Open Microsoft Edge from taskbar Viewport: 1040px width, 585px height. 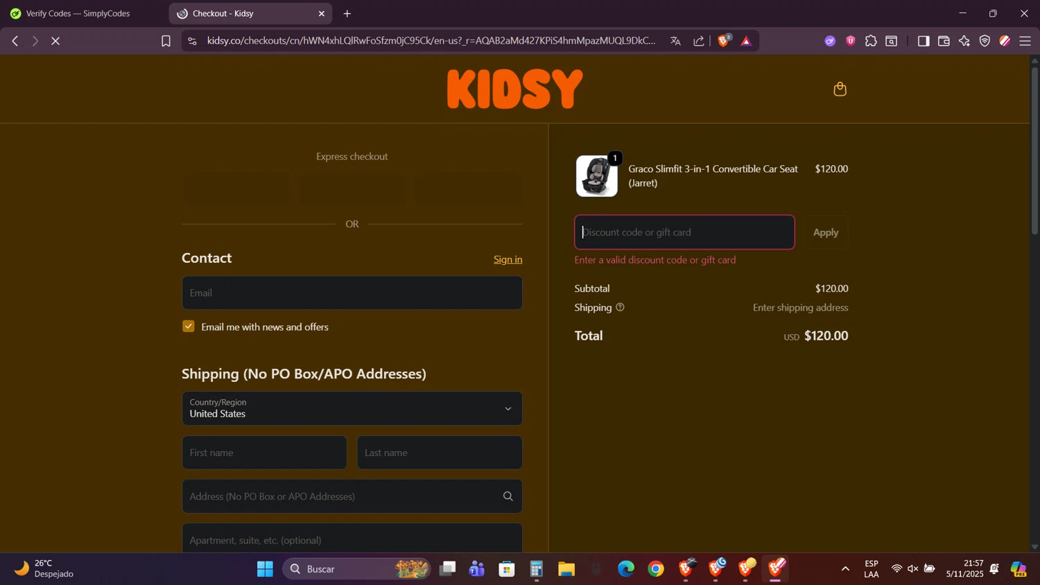[x=626, y=569]
